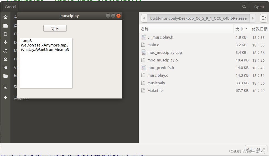
Task: Click the 18:29 modified time cell
Action: click(258, 91)
